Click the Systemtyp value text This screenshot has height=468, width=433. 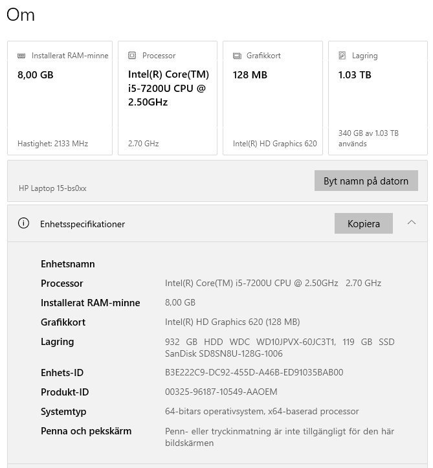click(261, 411)
